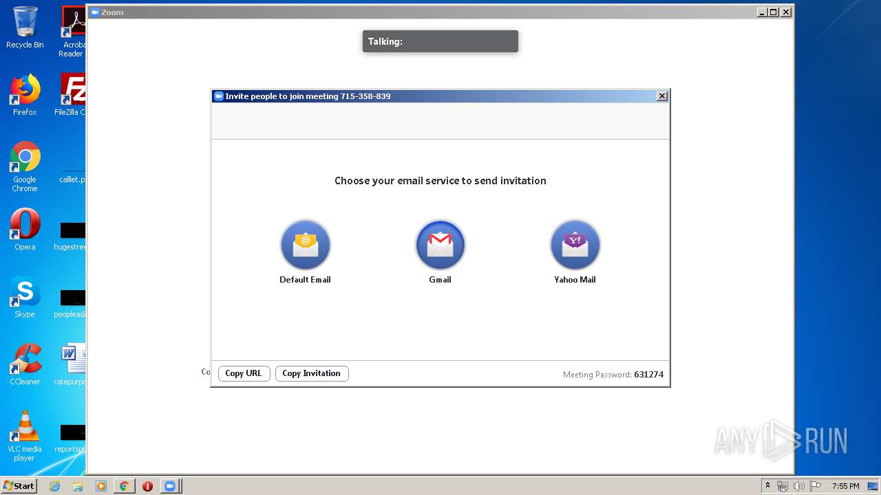Open VLC media player desktop shortcut
Viewport: 881px width, 495px height.
25,436
